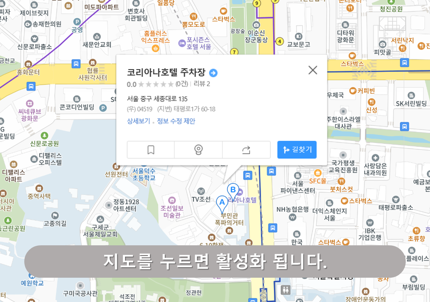Viewport: 430px width, 302px height.
Task: Select map marker A near 부민관 폭파의거터
Action: click(x=222, y=202)
